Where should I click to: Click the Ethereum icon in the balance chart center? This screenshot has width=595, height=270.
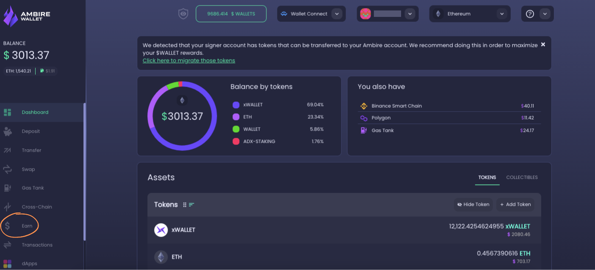pyautogui.click(x=182, y=101)
